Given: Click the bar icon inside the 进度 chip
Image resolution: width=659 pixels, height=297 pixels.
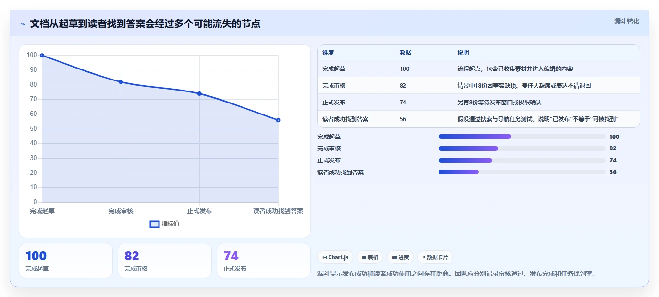Looking at the screenshot, I should 394,258.
